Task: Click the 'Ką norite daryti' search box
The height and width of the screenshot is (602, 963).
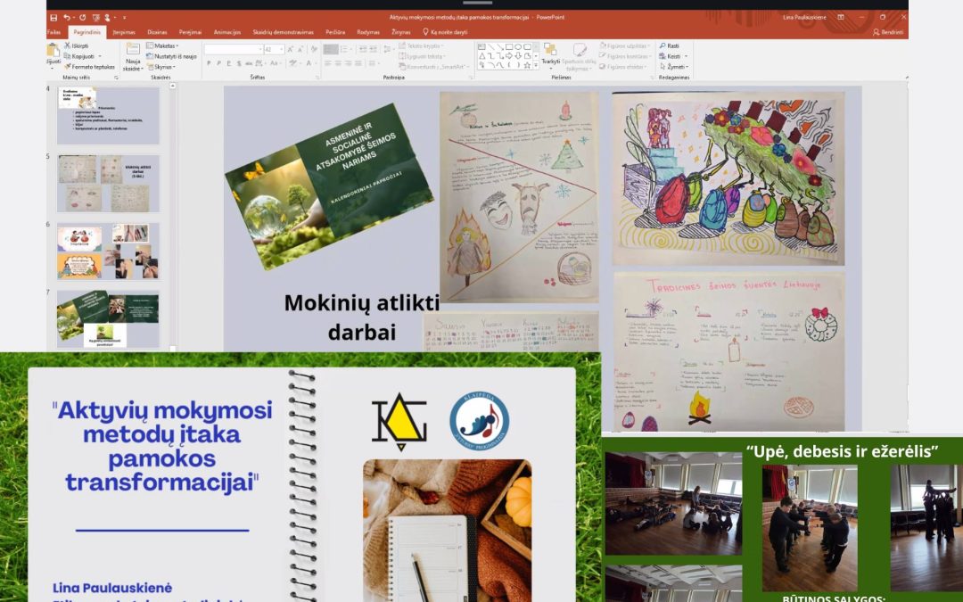Action: click(445, 32)
